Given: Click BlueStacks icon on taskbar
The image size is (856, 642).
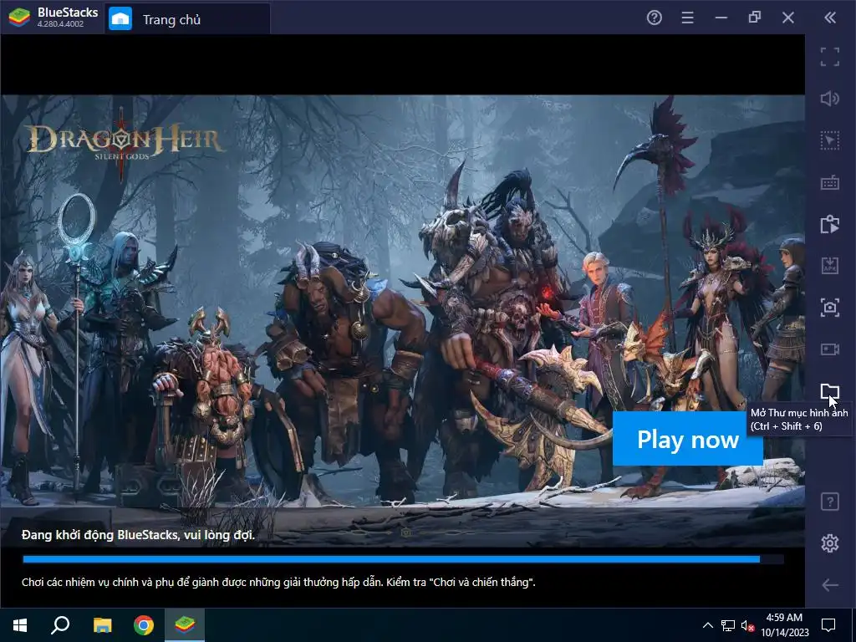Looking at the screenshot, I should (x=185, y=625).
